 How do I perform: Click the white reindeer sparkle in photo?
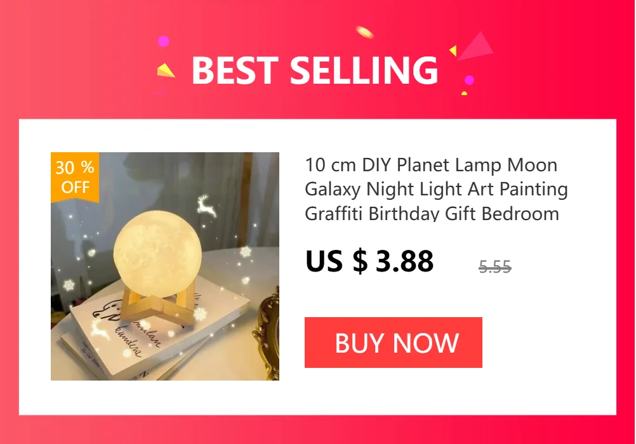(206, 206)
